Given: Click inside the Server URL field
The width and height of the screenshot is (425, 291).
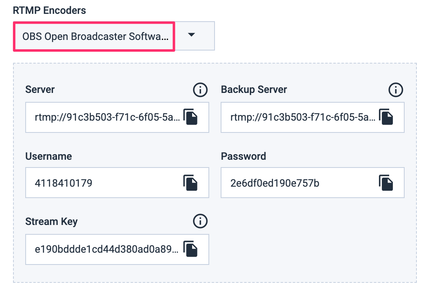Looking at the screenshot, I should (x=102, y=117).
